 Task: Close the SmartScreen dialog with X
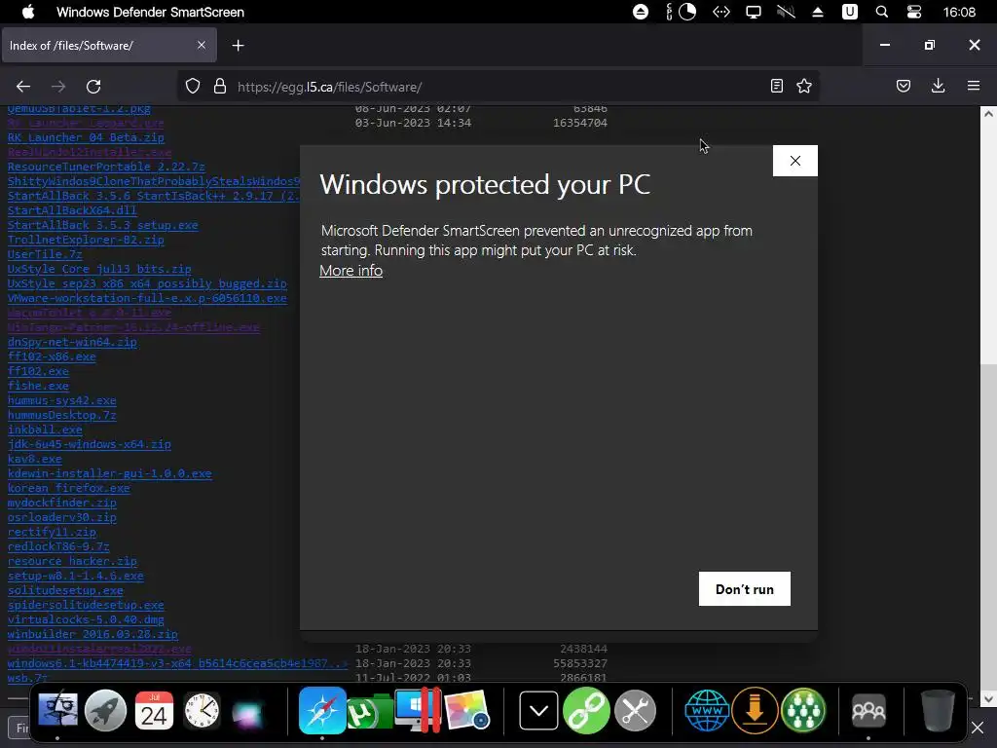(x=794, y=161)
